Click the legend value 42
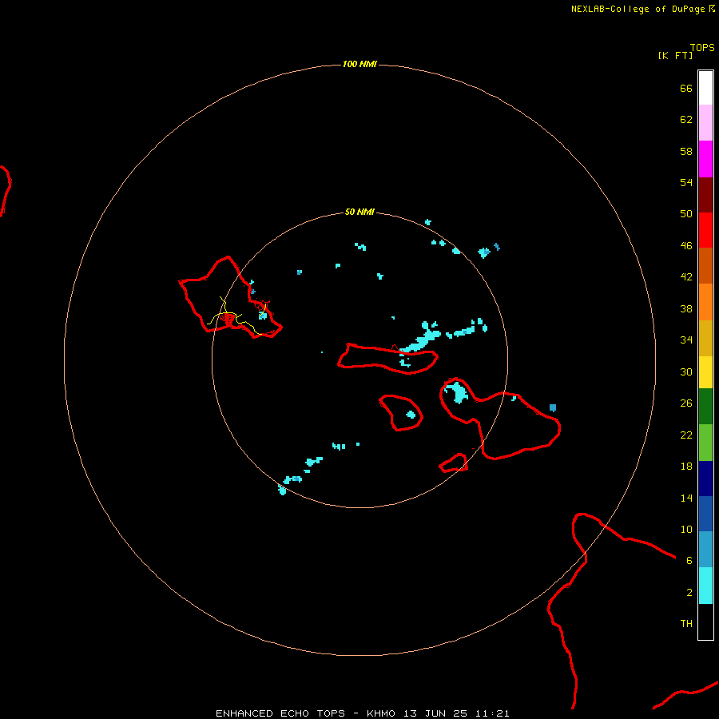719x719 pixels. click(686, 276)
